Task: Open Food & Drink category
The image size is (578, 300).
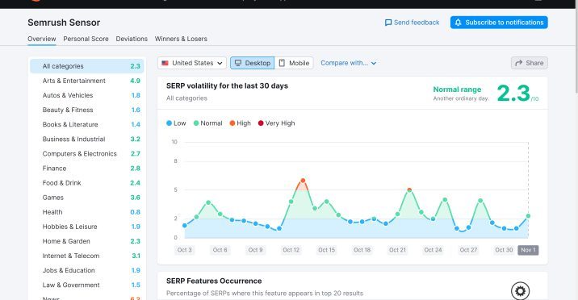Action: pos(87,183)
